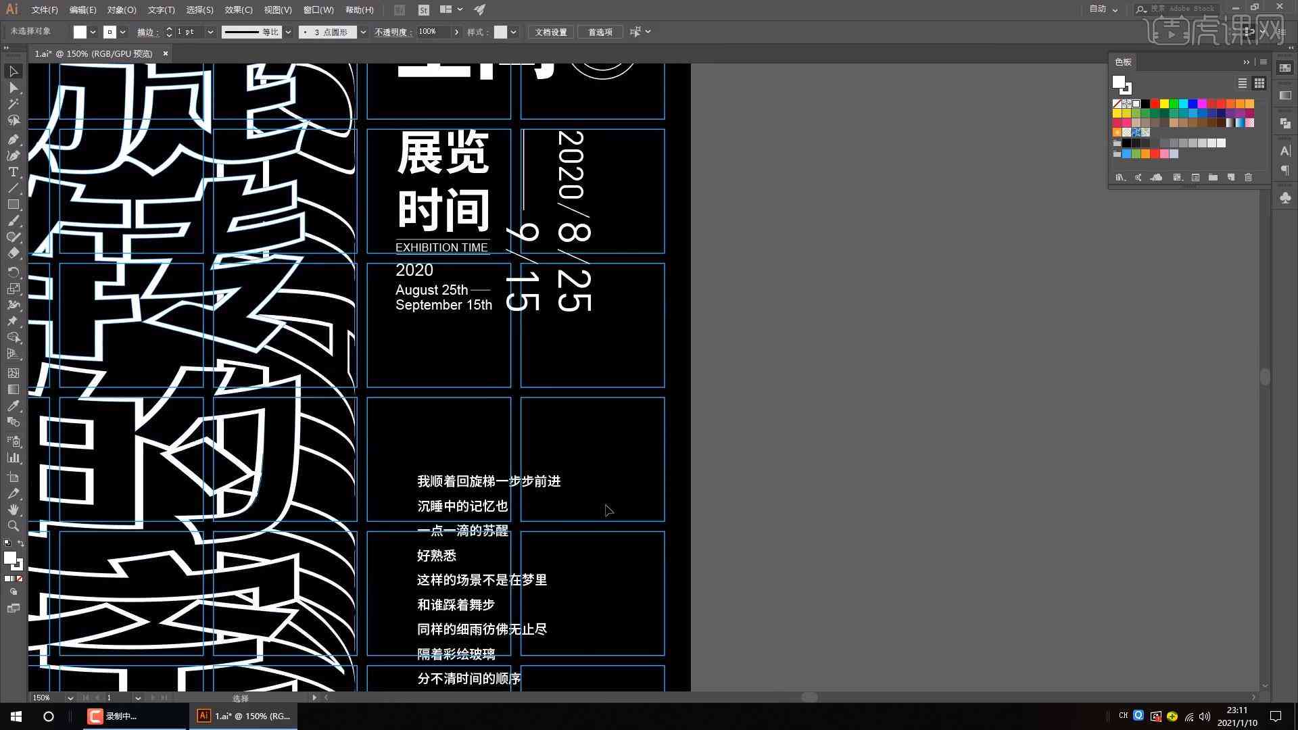Open the 编辑(E) menu
Screen dimensions: 1298x730
tap(82, 9)
